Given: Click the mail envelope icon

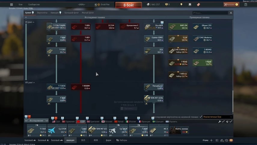Looking at the screenshot, I should pos(231,140).
